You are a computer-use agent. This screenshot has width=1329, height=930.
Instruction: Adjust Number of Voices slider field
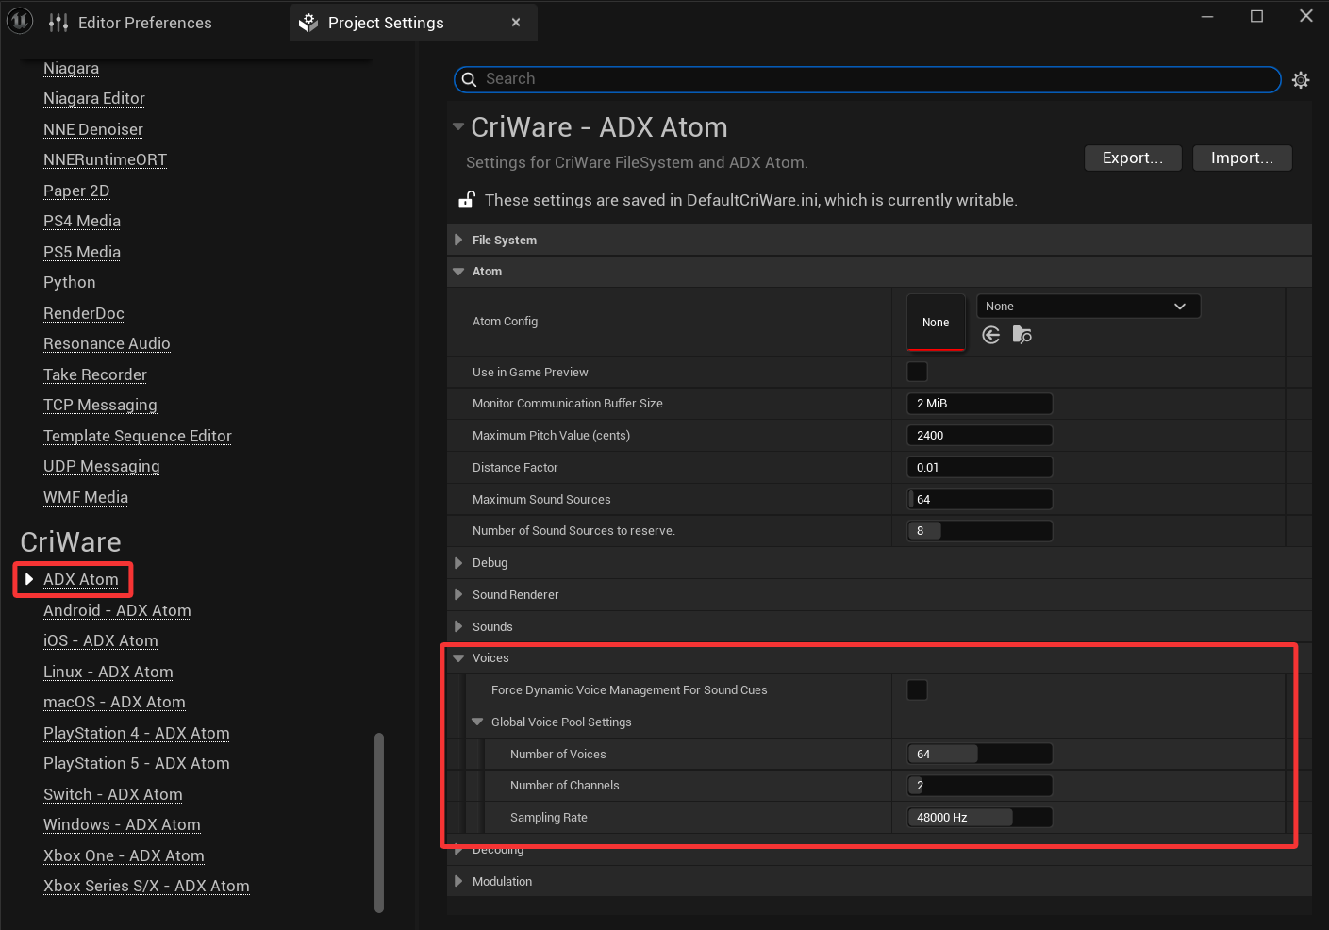(979, 755)
